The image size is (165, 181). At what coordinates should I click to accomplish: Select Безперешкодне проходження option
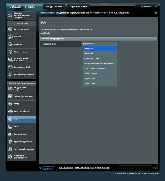click(x=100, y=63)
